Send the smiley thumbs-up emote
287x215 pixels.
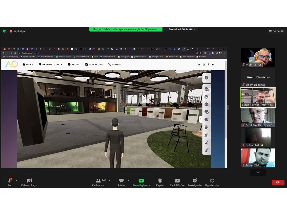207,104
